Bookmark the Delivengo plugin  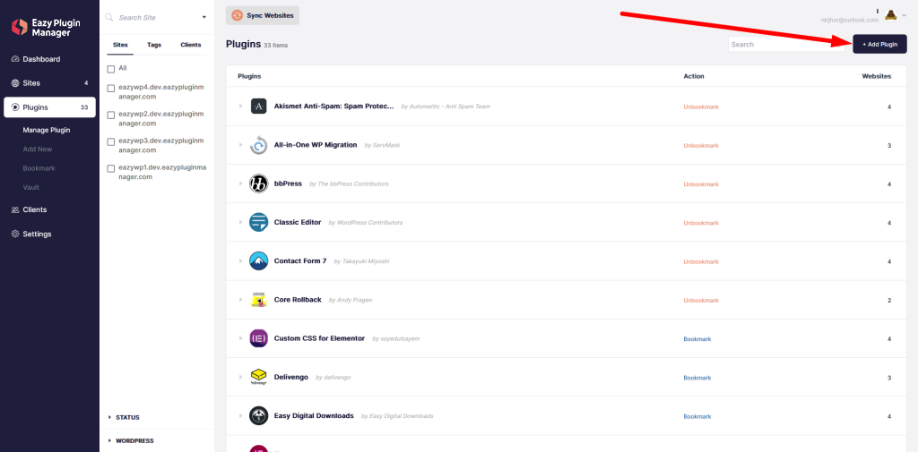(697, 378)
